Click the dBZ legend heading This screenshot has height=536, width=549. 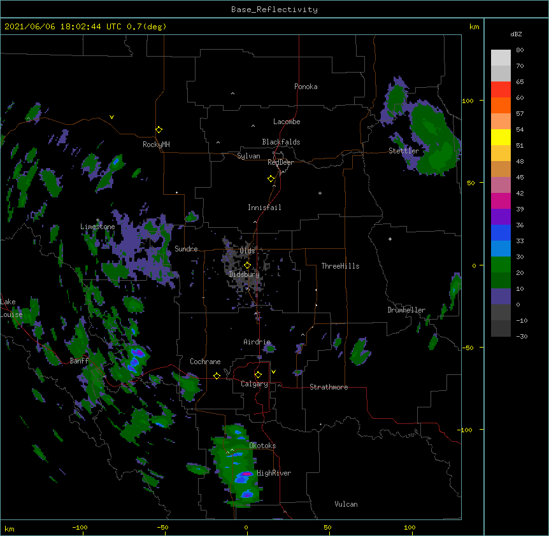516,34
